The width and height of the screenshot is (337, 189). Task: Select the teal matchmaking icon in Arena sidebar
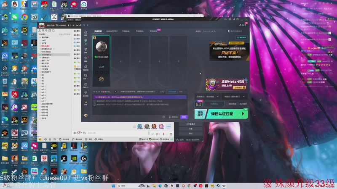coord(86,41)
